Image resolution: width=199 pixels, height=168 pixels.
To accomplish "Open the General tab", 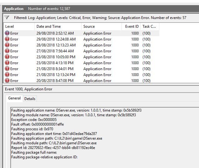I will 14,98.
